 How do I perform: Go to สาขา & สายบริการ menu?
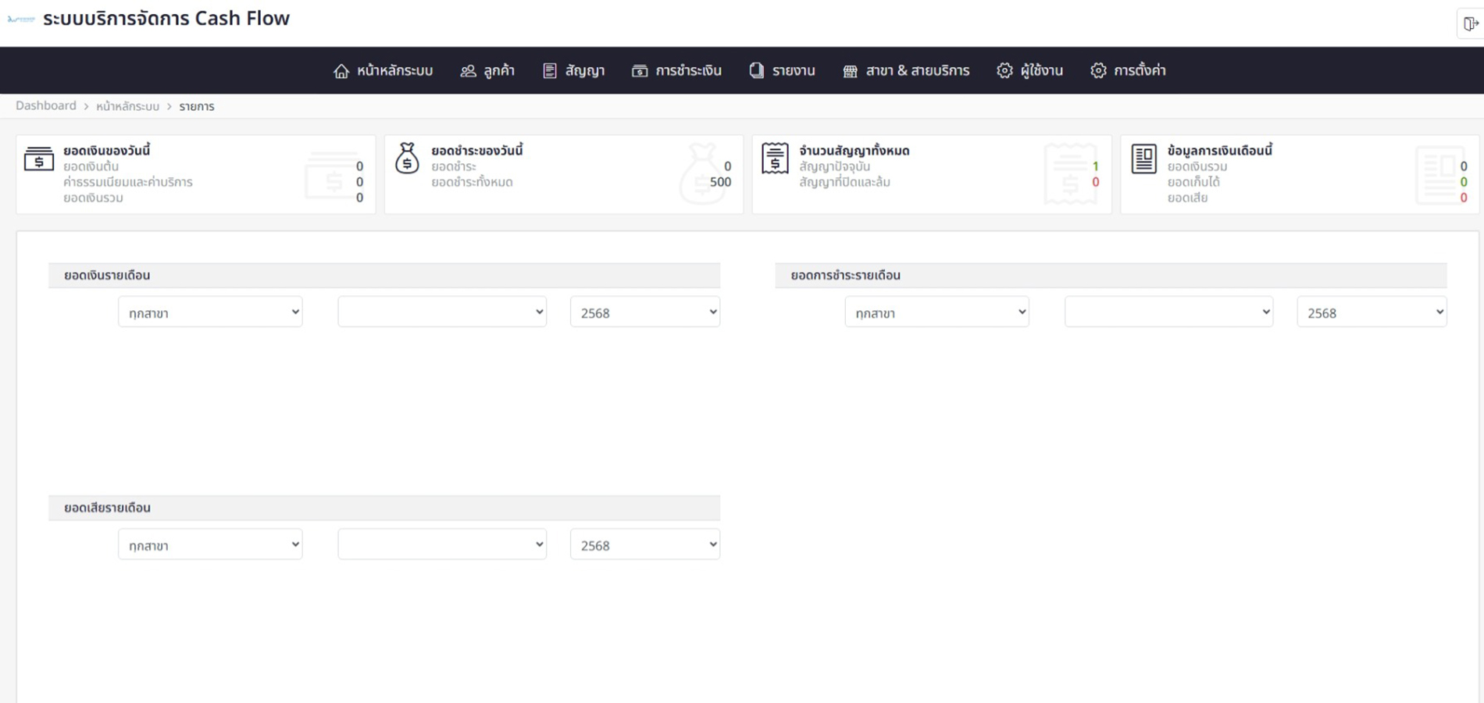[x=917, y=71]
